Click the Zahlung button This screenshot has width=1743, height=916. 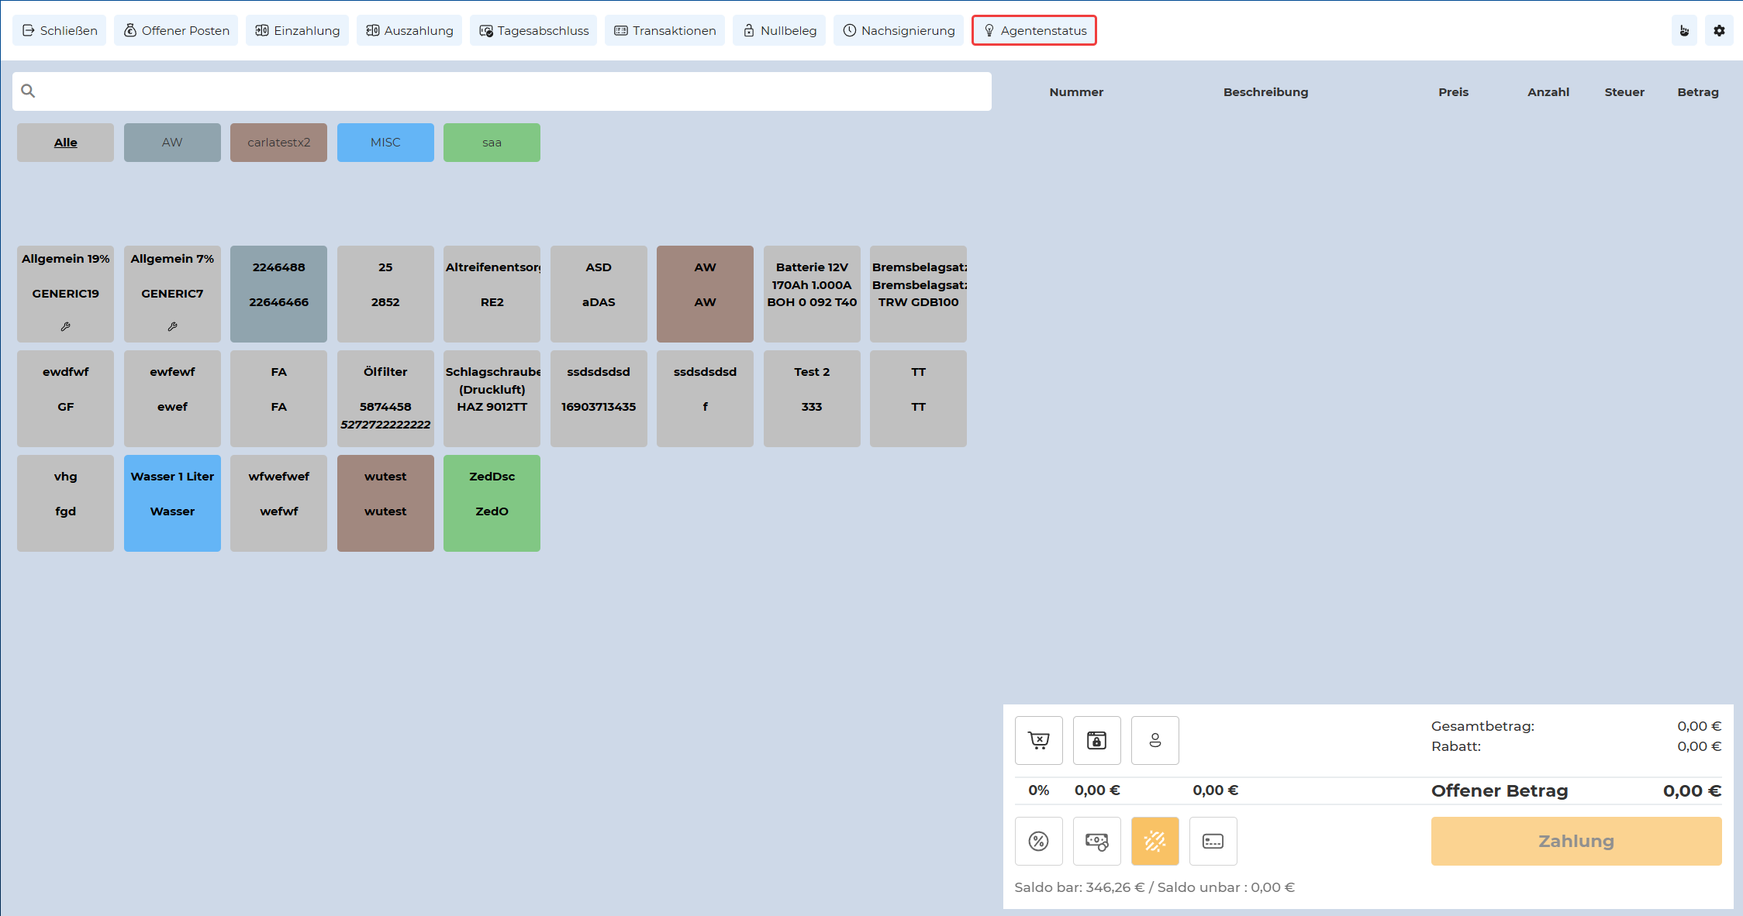pos(1576,841)
